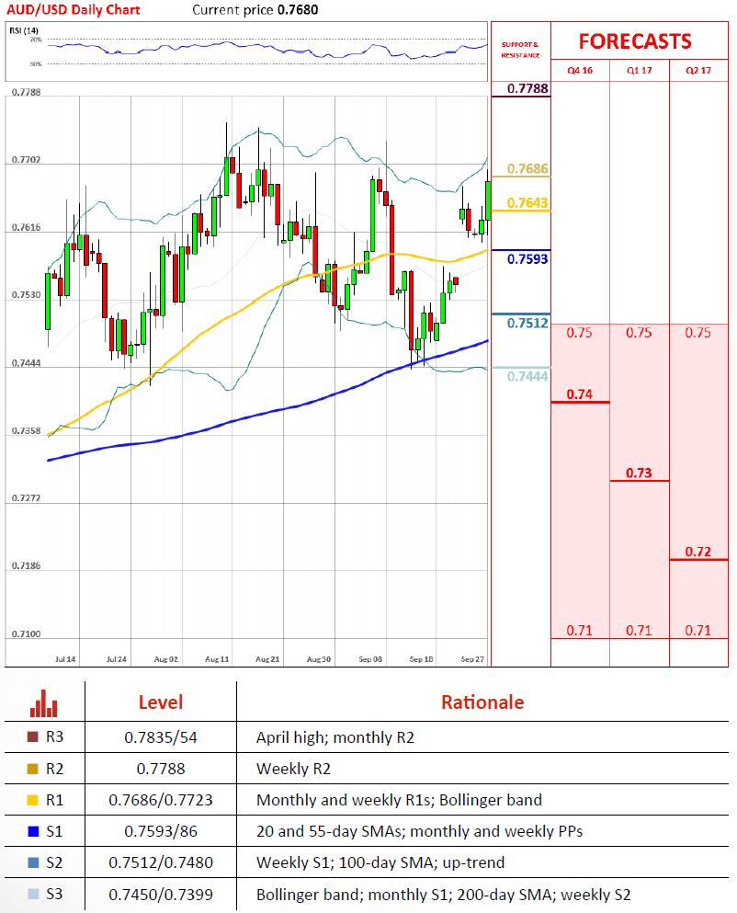Image resolution: width=737 pixels, height=913 pixels.
Task: Click the Q4 16 forecast value 0.74
Action: pyautogui.click(x=580, y=394)
